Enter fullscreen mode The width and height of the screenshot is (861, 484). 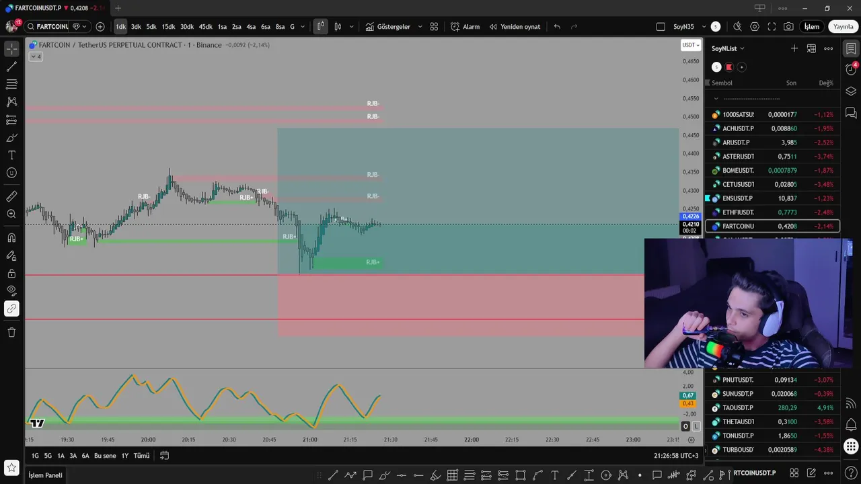[772, 27]
